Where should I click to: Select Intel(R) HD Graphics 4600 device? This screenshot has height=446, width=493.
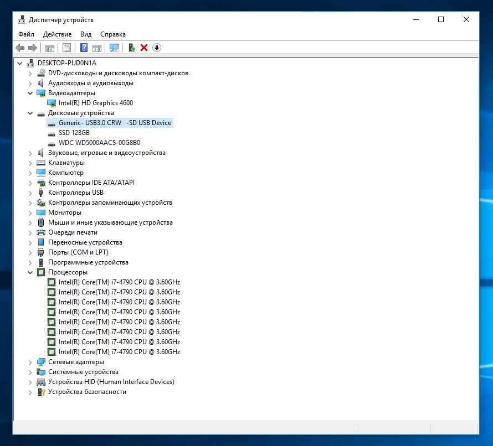tap(96, 103)
